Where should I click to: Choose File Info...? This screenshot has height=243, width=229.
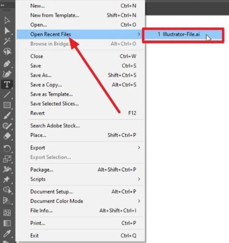tap(81, 211)
